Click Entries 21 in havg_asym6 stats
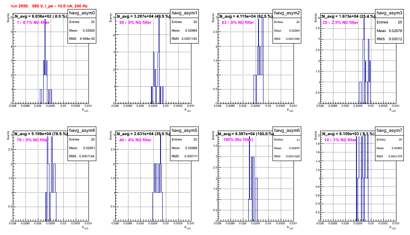Image resolution: width=410 pixels, height=235 pixels. (287, 140)
